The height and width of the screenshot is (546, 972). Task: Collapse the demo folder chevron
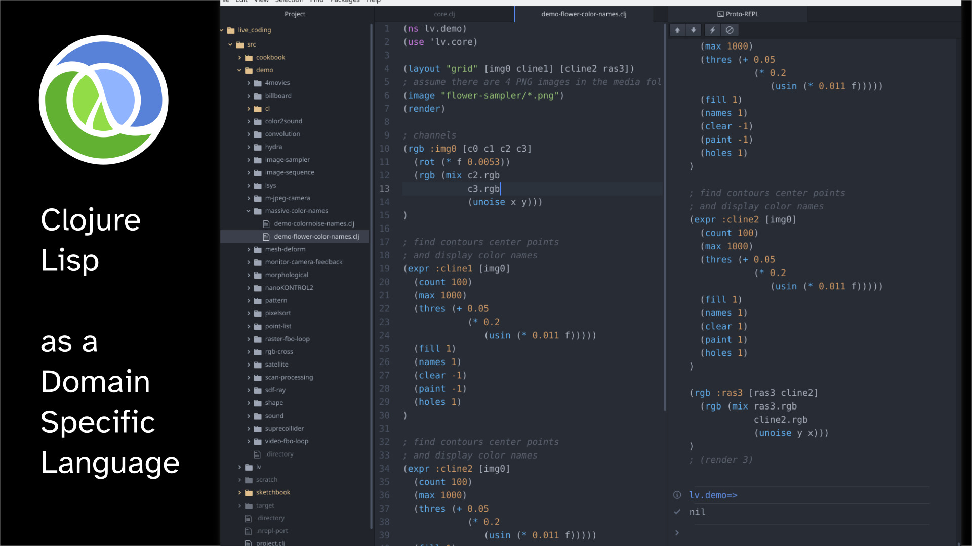click(239, 70)
